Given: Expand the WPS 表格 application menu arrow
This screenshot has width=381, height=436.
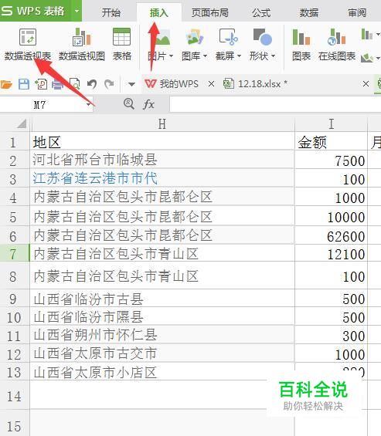Looking at the screenshot, I should [x=77, y=11].
